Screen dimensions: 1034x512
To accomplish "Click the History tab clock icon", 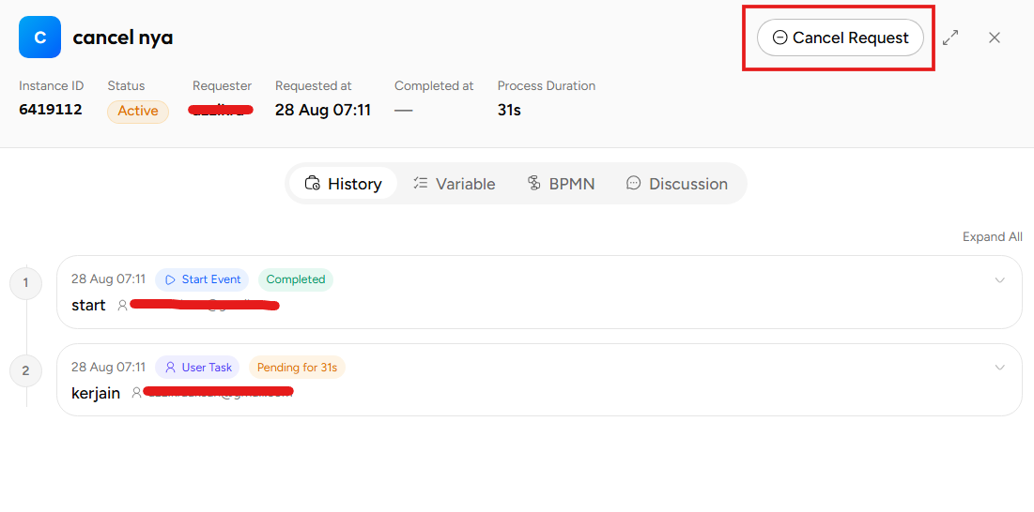I will pos(312,184).
